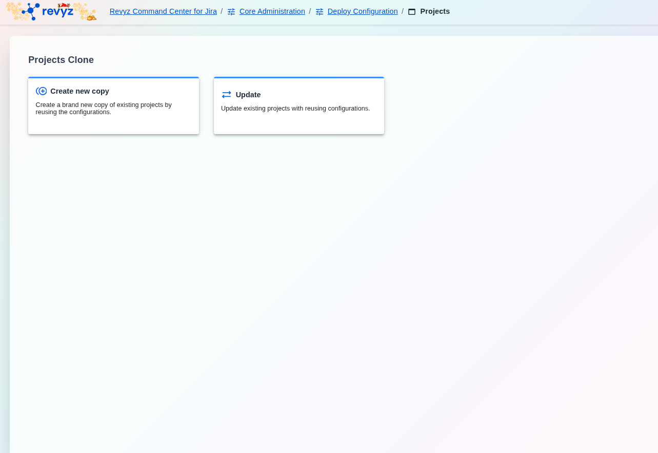
Task: Select the current Projects breadcrumb label
Action: click(434, 11)
